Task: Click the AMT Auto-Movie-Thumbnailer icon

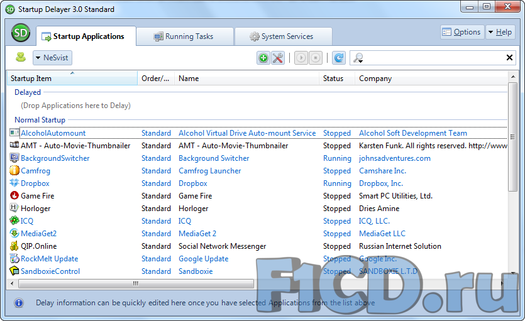Action: 14,145
